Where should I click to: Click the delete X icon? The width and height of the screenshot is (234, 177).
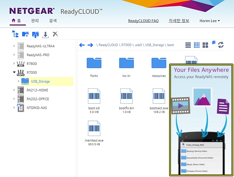coord(55,34)
